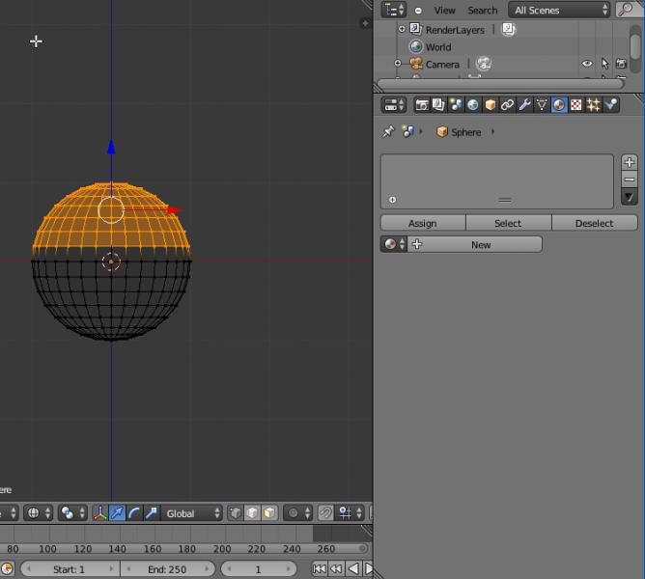Add a new material slot with plus

630,162
